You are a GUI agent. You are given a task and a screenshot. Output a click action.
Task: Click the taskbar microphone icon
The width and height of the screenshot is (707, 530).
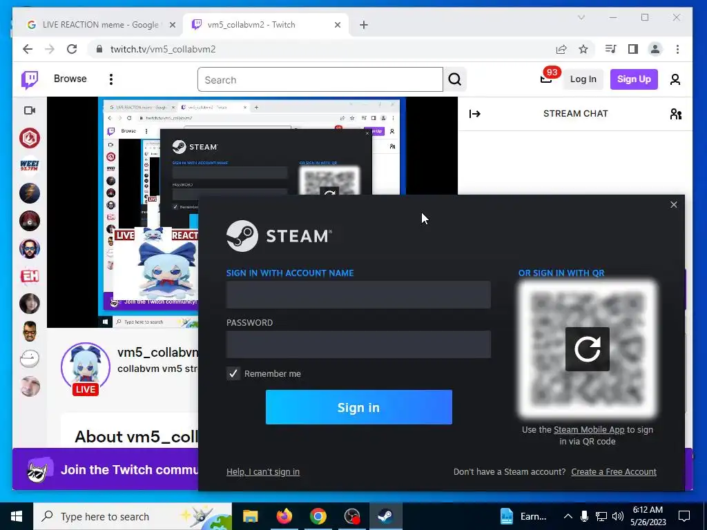click(x=584, y=516)
